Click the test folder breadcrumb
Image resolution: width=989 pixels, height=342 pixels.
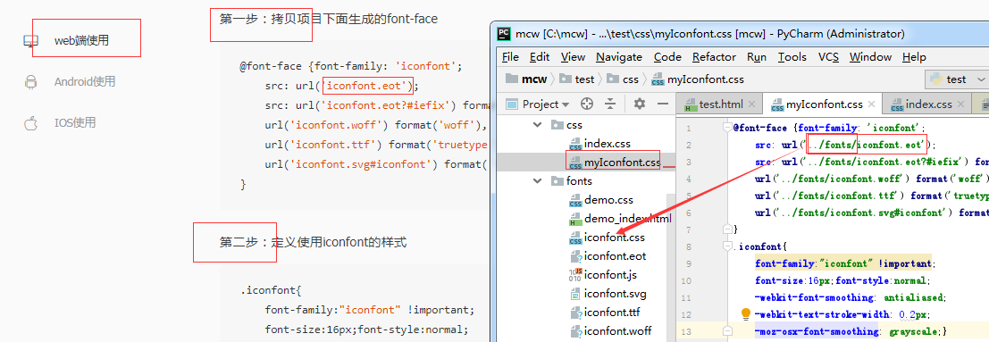(x=578, y=79)
